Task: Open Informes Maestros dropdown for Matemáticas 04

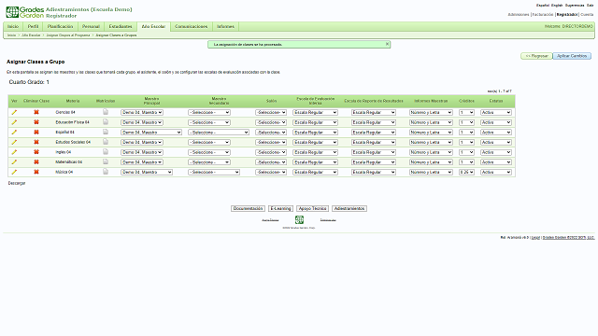Action: pos(431,161)
